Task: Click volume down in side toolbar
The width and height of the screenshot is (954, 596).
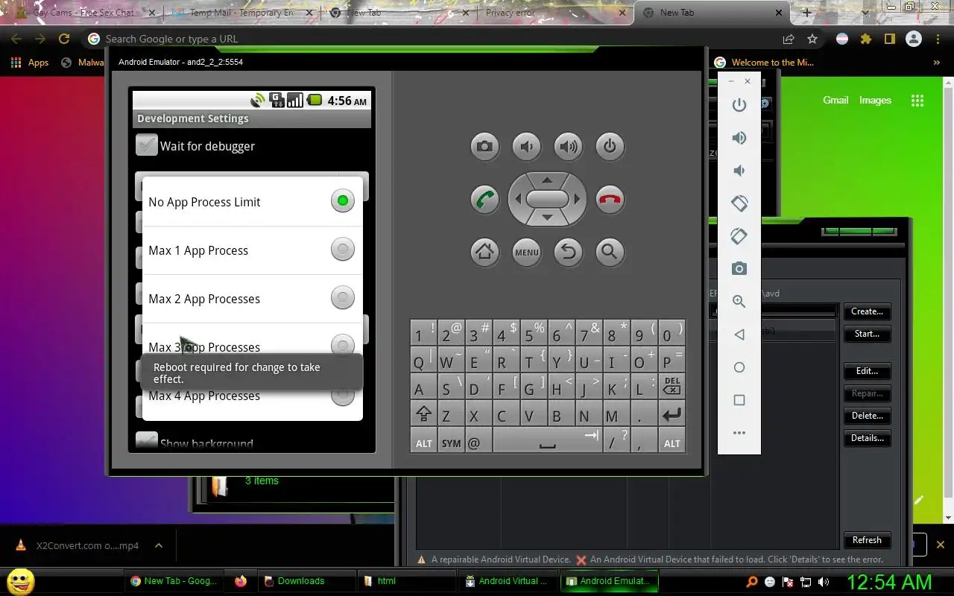Action: (739, 171)
